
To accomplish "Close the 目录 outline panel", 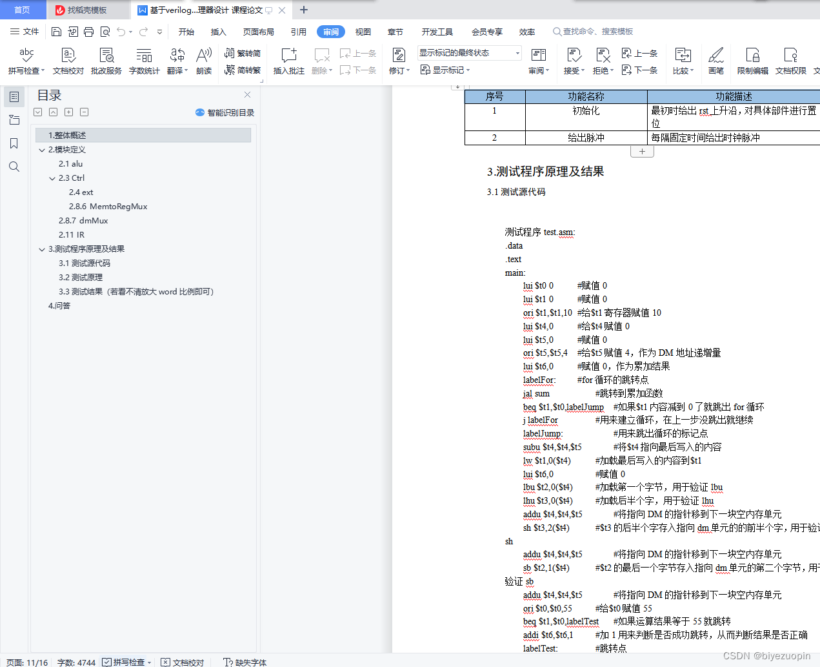I will tap(247, 95).
